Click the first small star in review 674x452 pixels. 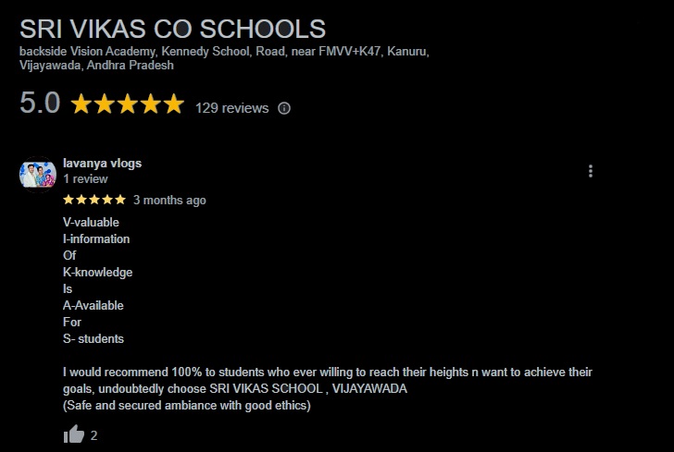point(69,200)
